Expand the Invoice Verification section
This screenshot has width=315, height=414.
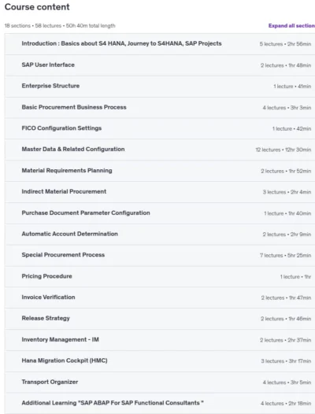(x=160, y=298)
